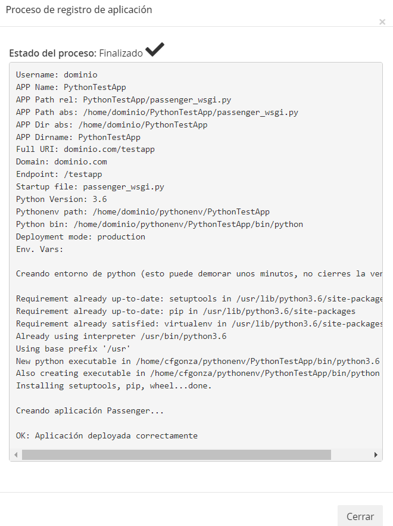Screen dimensions: 393x526
Task: Click the 'Installing setuptools, pip, wheel...done.' line
Action: click(114, 386)
